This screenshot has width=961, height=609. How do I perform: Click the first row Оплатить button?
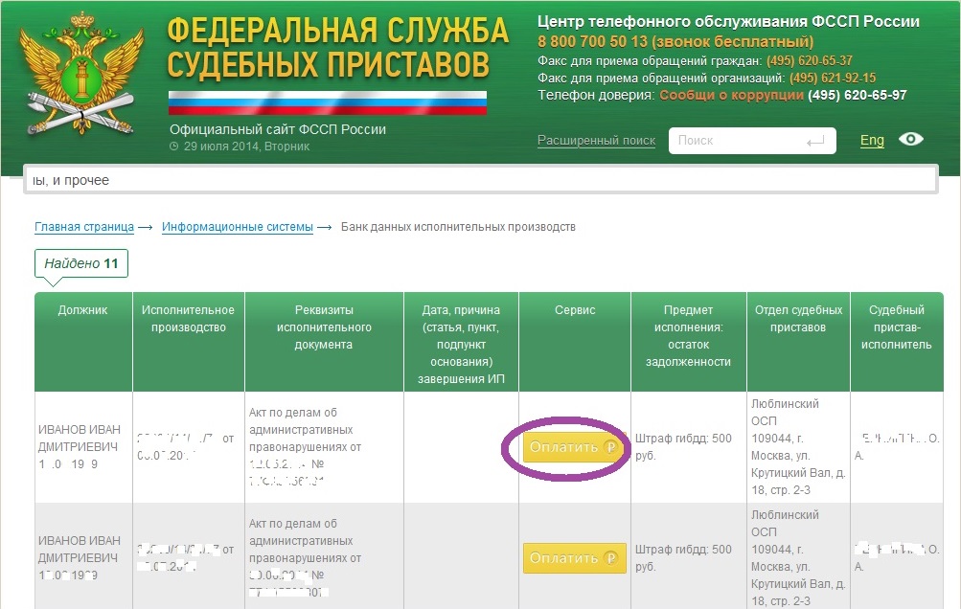574,447
